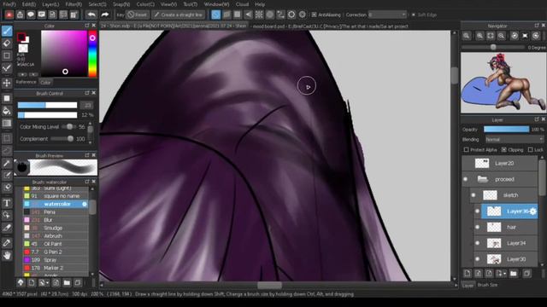Select the Brush tool in left toolbar

point(7,31)
